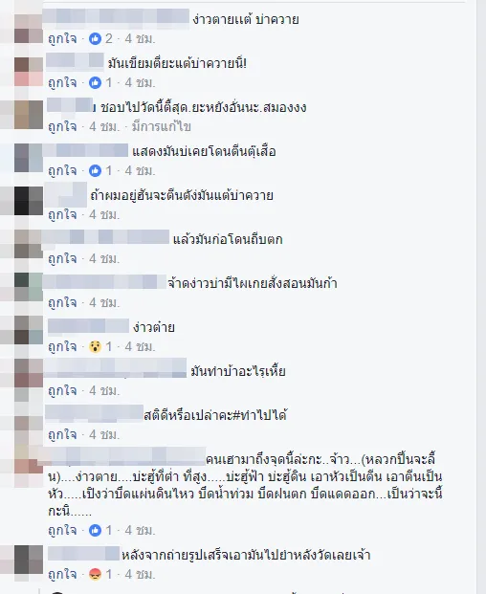Open the wow emoji reaction under 'ง่าวต๋าย'
Screen dimensions: 486x594
pyautogui.click(x=95, y=346)
